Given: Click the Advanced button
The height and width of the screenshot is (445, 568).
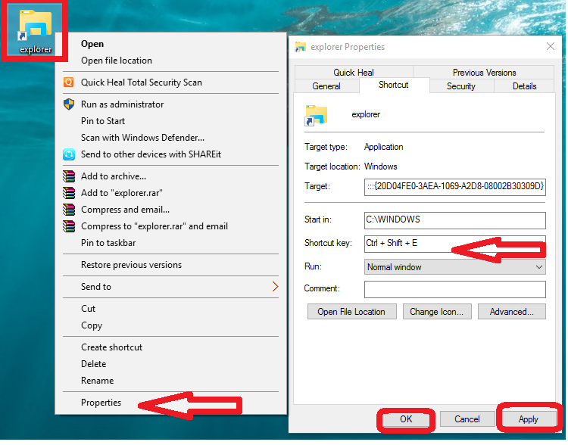Looking at the screenshot, I should [x=512, y=312].
